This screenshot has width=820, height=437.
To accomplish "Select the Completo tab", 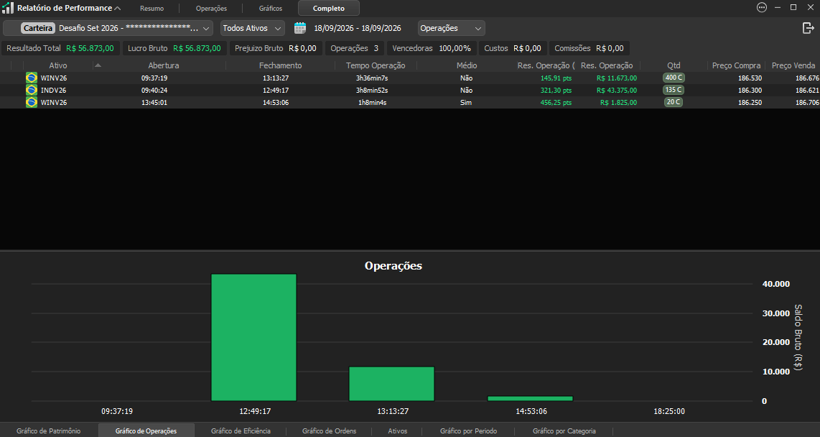I will tap(328, 9).
